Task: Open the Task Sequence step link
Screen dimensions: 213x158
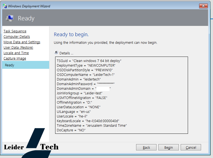Action: (x=15, y=31)
